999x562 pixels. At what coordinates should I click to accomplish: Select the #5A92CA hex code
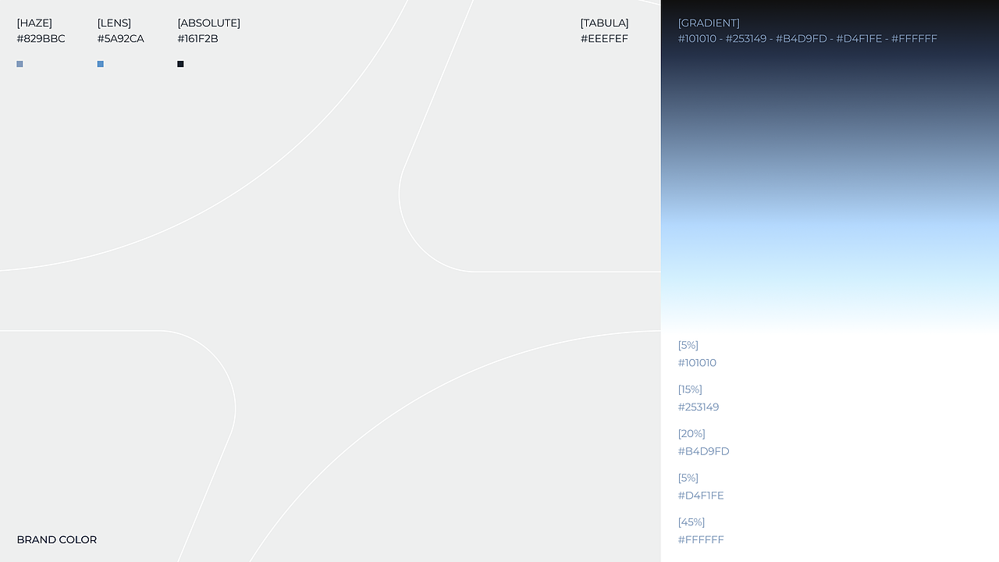point(120,38)
